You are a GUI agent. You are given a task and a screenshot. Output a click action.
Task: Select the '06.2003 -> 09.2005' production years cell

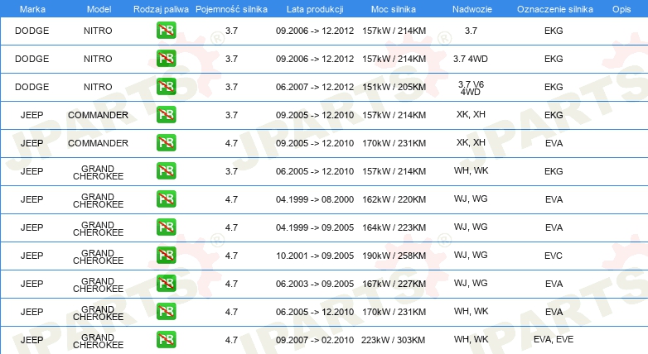(x=315, y=284)
